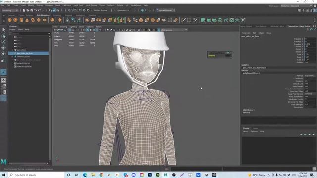
Task: Open a scene using the folder icon
Action: [x=28, y=10]
